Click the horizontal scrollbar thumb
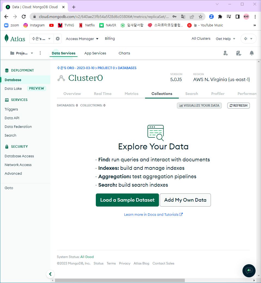The image size is (261, 283). point(120,281)
